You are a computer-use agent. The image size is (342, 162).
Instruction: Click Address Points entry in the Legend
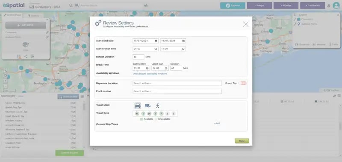tap(309, 24)
